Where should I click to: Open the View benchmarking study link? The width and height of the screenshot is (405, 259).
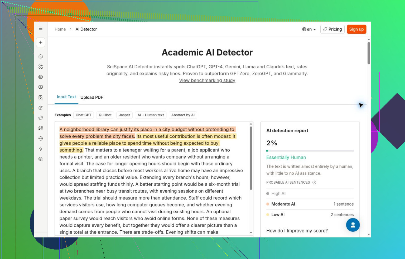point(207,80)
